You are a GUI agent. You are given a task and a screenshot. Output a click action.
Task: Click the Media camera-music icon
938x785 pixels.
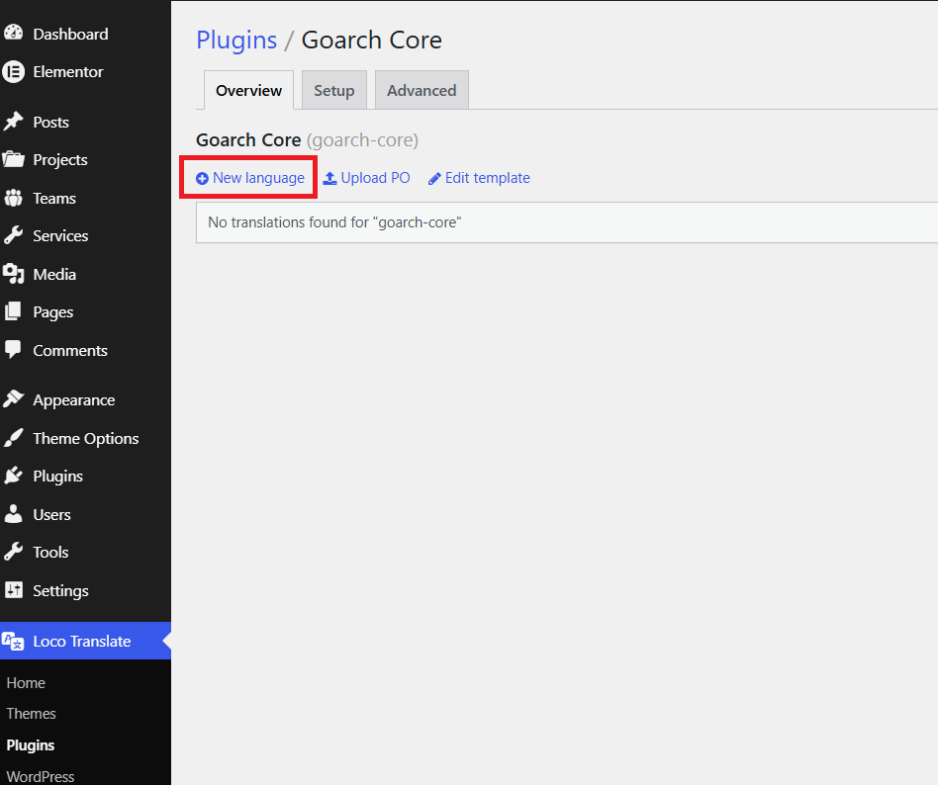[x=13, y=274]
